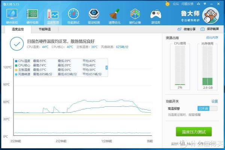This screenshot has width=225, height=150.
Task: Open the 清理优化 cleanup broom module
Action: point(114,16)
